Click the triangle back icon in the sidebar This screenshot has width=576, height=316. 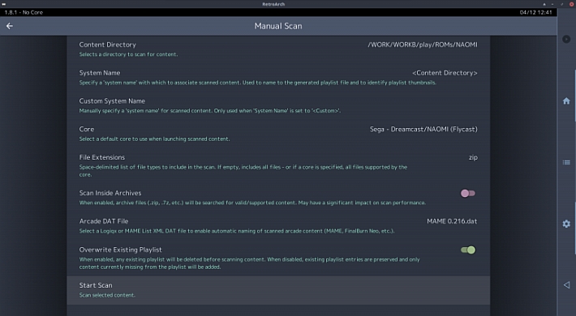pos(566,284)
